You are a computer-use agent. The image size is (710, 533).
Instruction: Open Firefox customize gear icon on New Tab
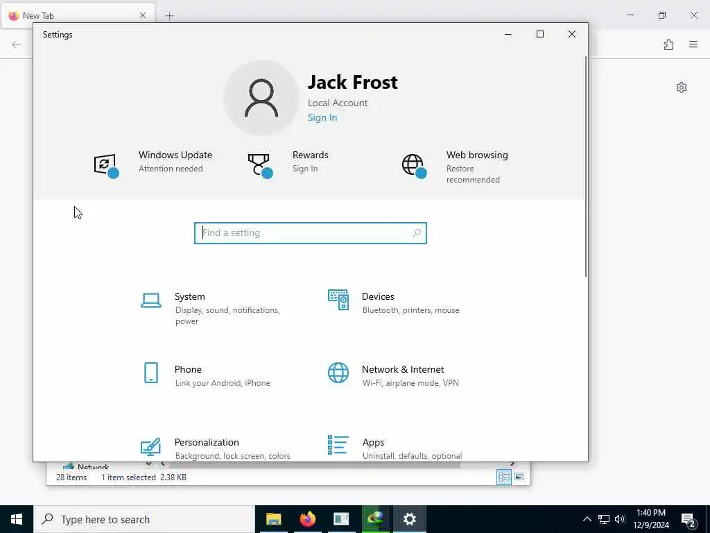(x=682, y=87)
